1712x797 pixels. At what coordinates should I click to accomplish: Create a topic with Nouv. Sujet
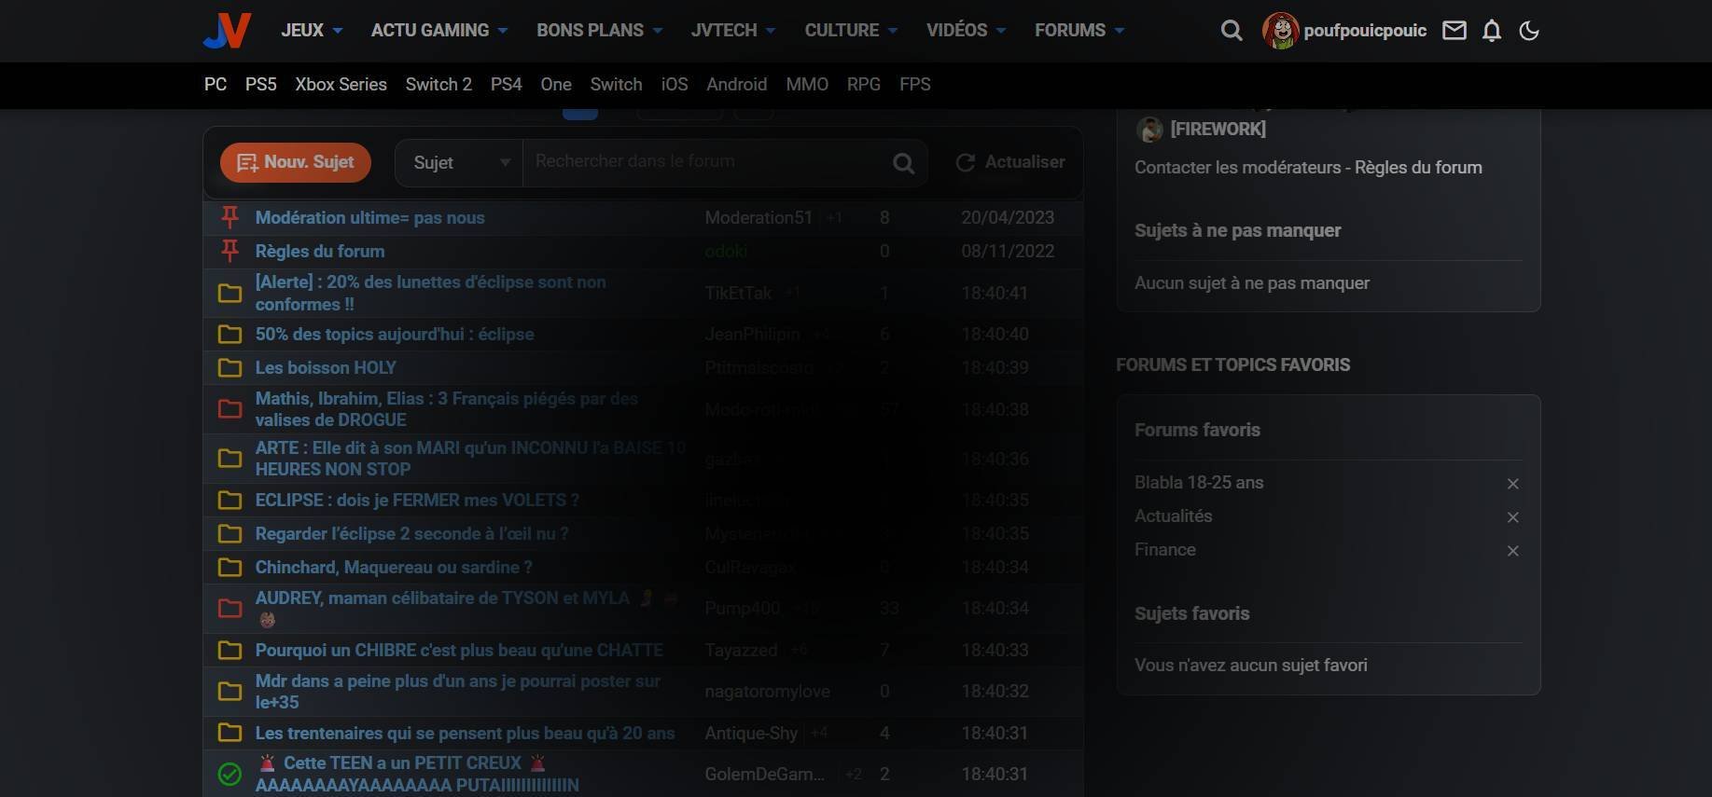click(x=295, y=162)
